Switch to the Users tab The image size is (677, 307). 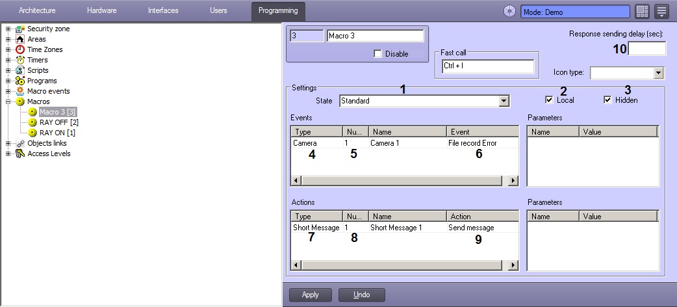[x=218, y=10]
